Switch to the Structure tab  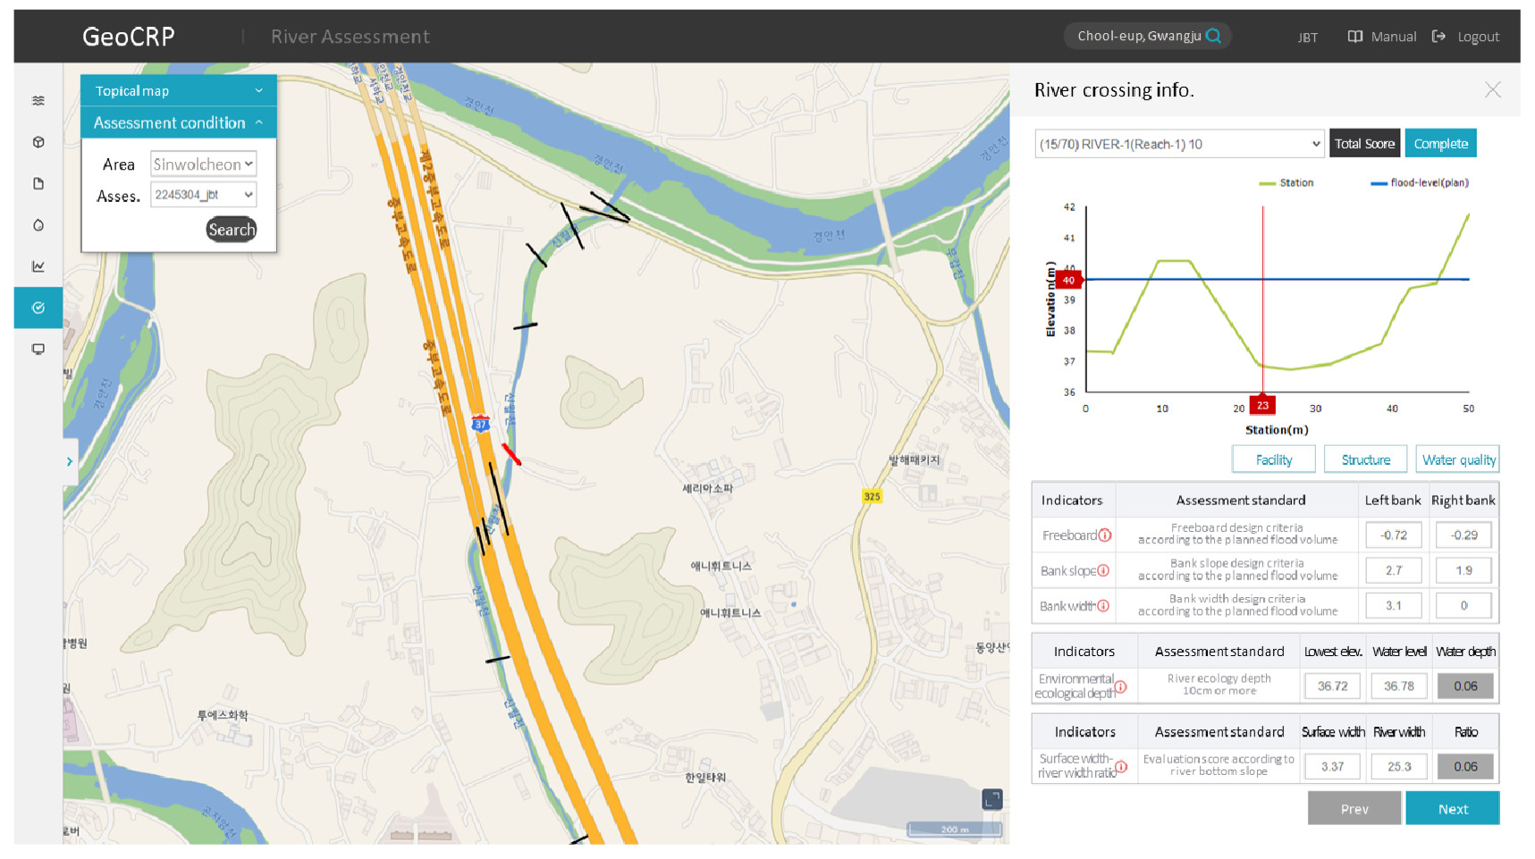point(1365,459)
